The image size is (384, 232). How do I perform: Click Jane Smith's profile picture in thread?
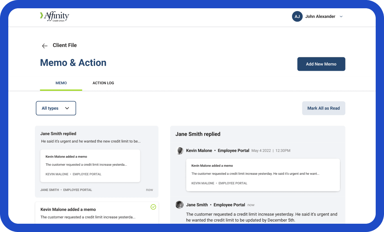tap(180, 205)
